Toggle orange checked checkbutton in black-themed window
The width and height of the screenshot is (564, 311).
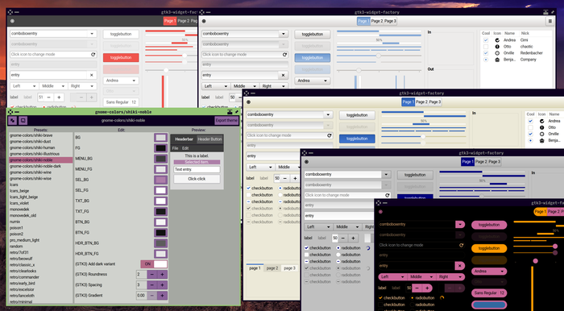(380, 298)
